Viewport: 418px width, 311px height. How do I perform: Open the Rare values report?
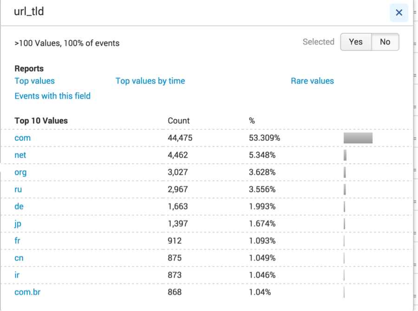click(x=312, y=81)
